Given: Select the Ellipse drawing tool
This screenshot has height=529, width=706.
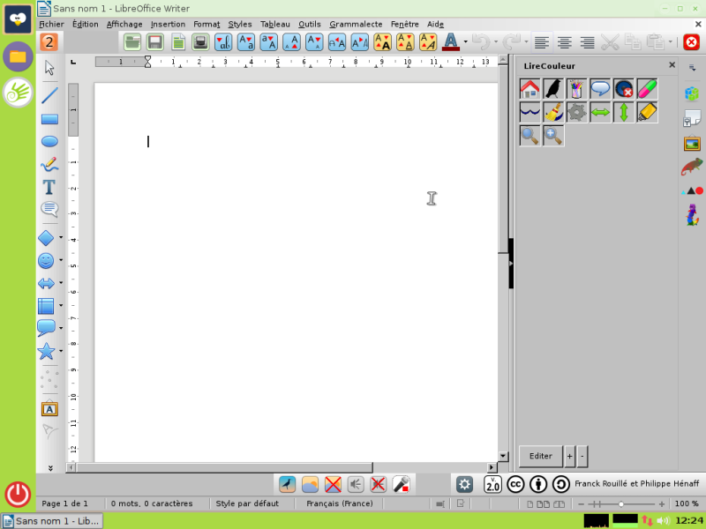Looking at the screenshot, I should (x=49, y=141).
